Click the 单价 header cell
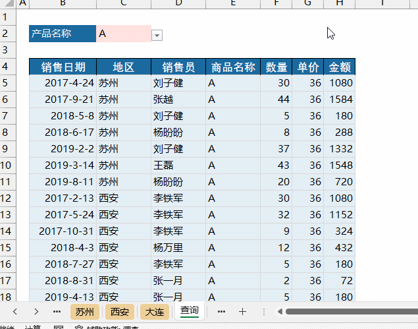418x329 pixels. [308, 67]
